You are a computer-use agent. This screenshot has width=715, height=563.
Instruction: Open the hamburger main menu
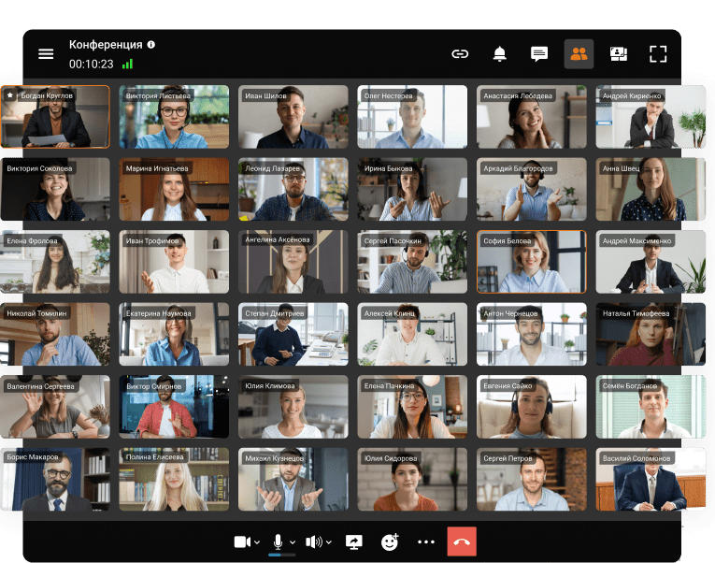46,53
